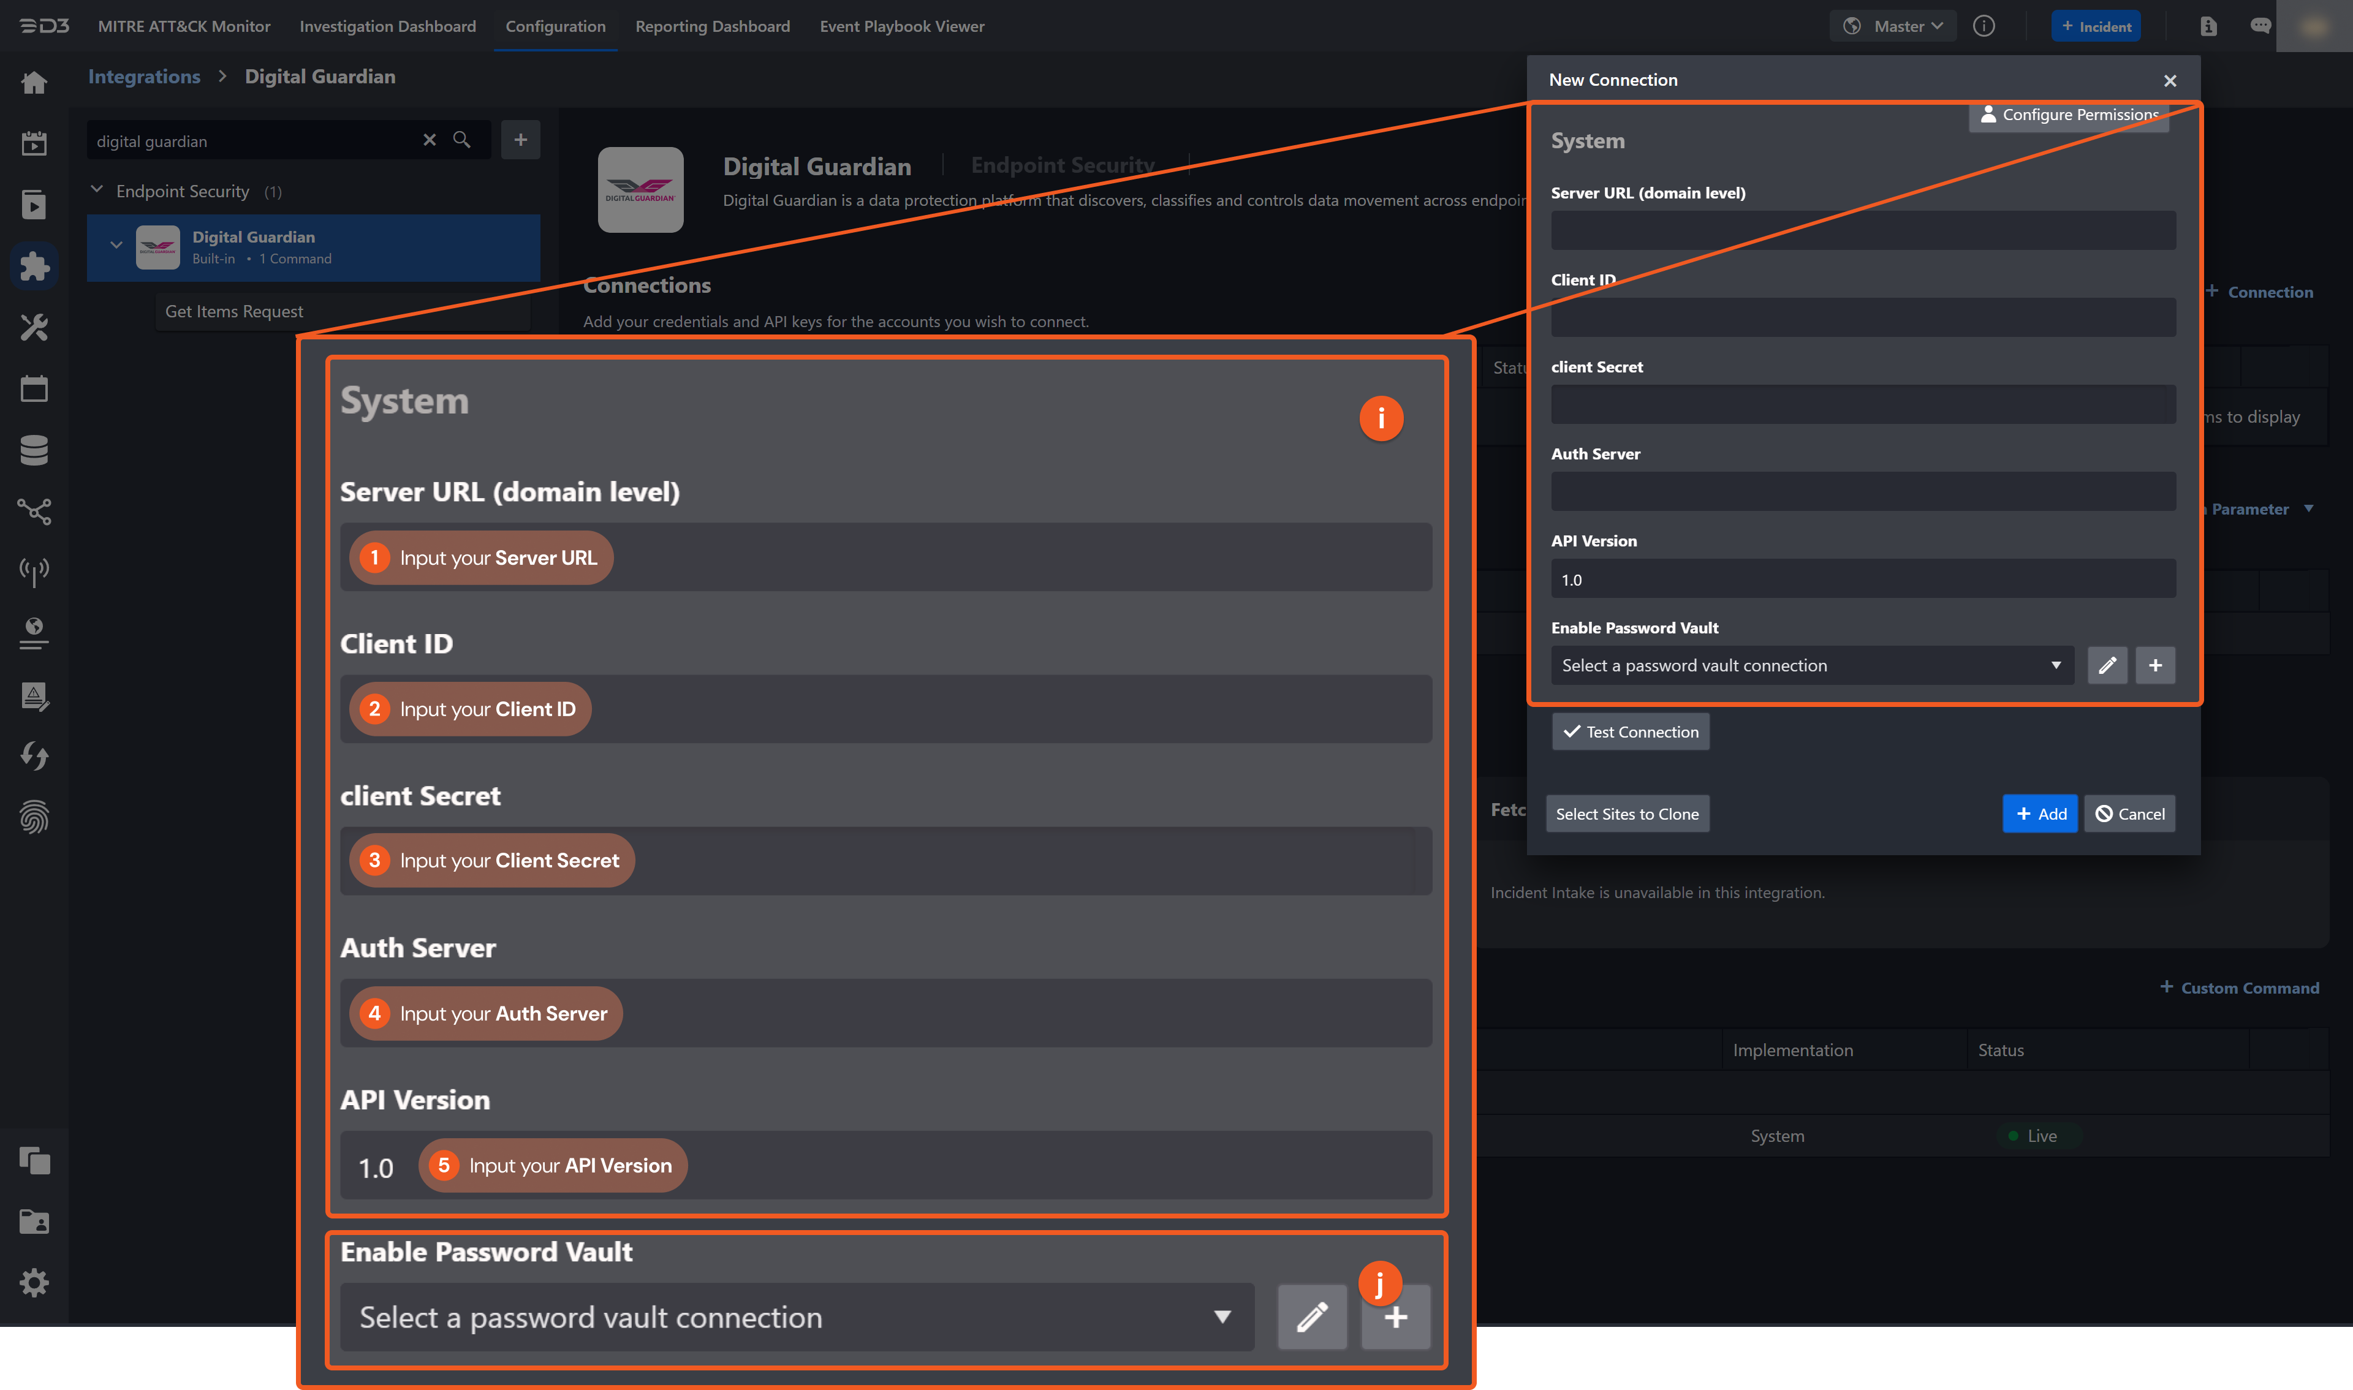Click the edit pencil beside password vault dropdown
The width and height of the screenshot is (2353, 1390).
[2107, 665]
